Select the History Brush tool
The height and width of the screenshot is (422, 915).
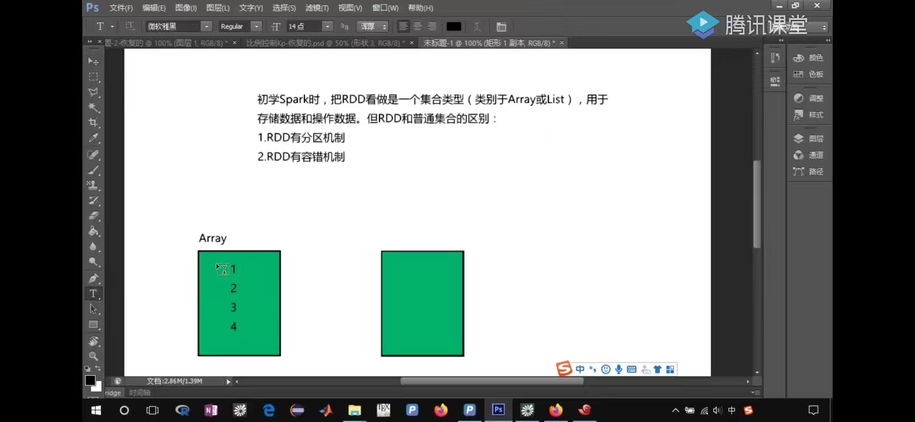(x=93, y=200)
